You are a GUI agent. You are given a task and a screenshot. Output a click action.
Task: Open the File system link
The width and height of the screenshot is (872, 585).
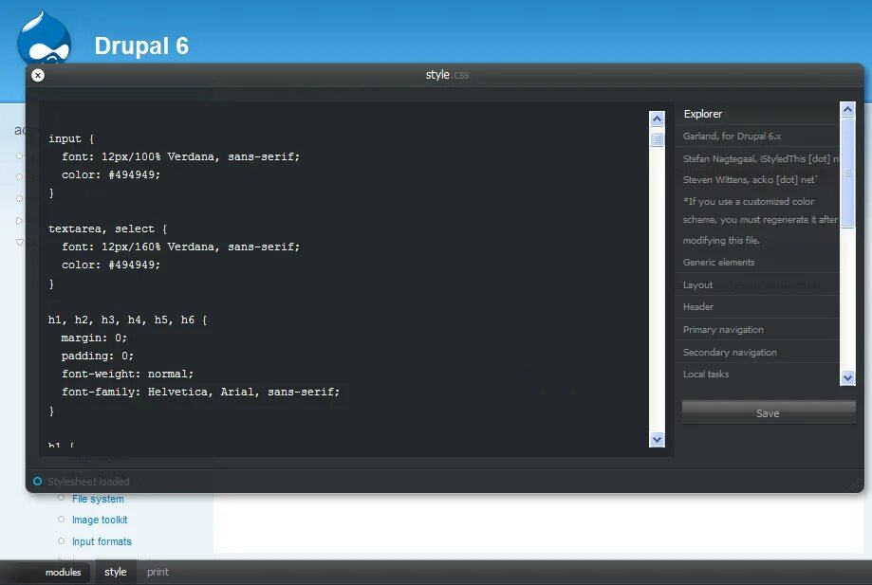point(98,499)
